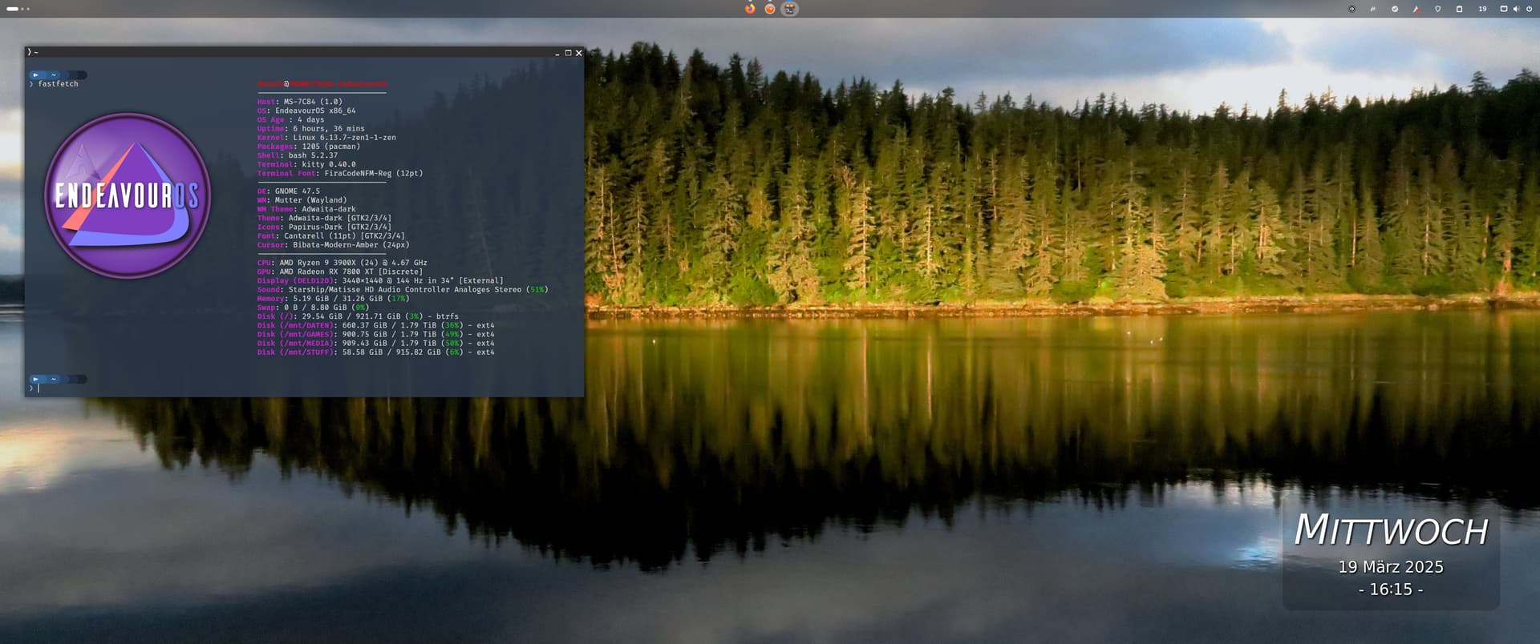Open the shield tray icon

coord(1438,9)
